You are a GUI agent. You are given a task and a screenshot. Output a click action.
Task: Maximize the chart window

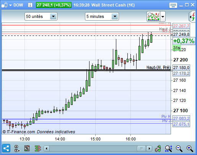pos(187,5)
